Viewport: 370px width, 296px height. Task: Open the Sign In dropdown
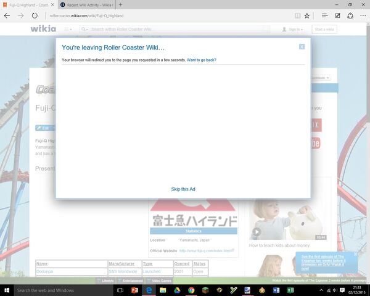(x=292, y=29)
